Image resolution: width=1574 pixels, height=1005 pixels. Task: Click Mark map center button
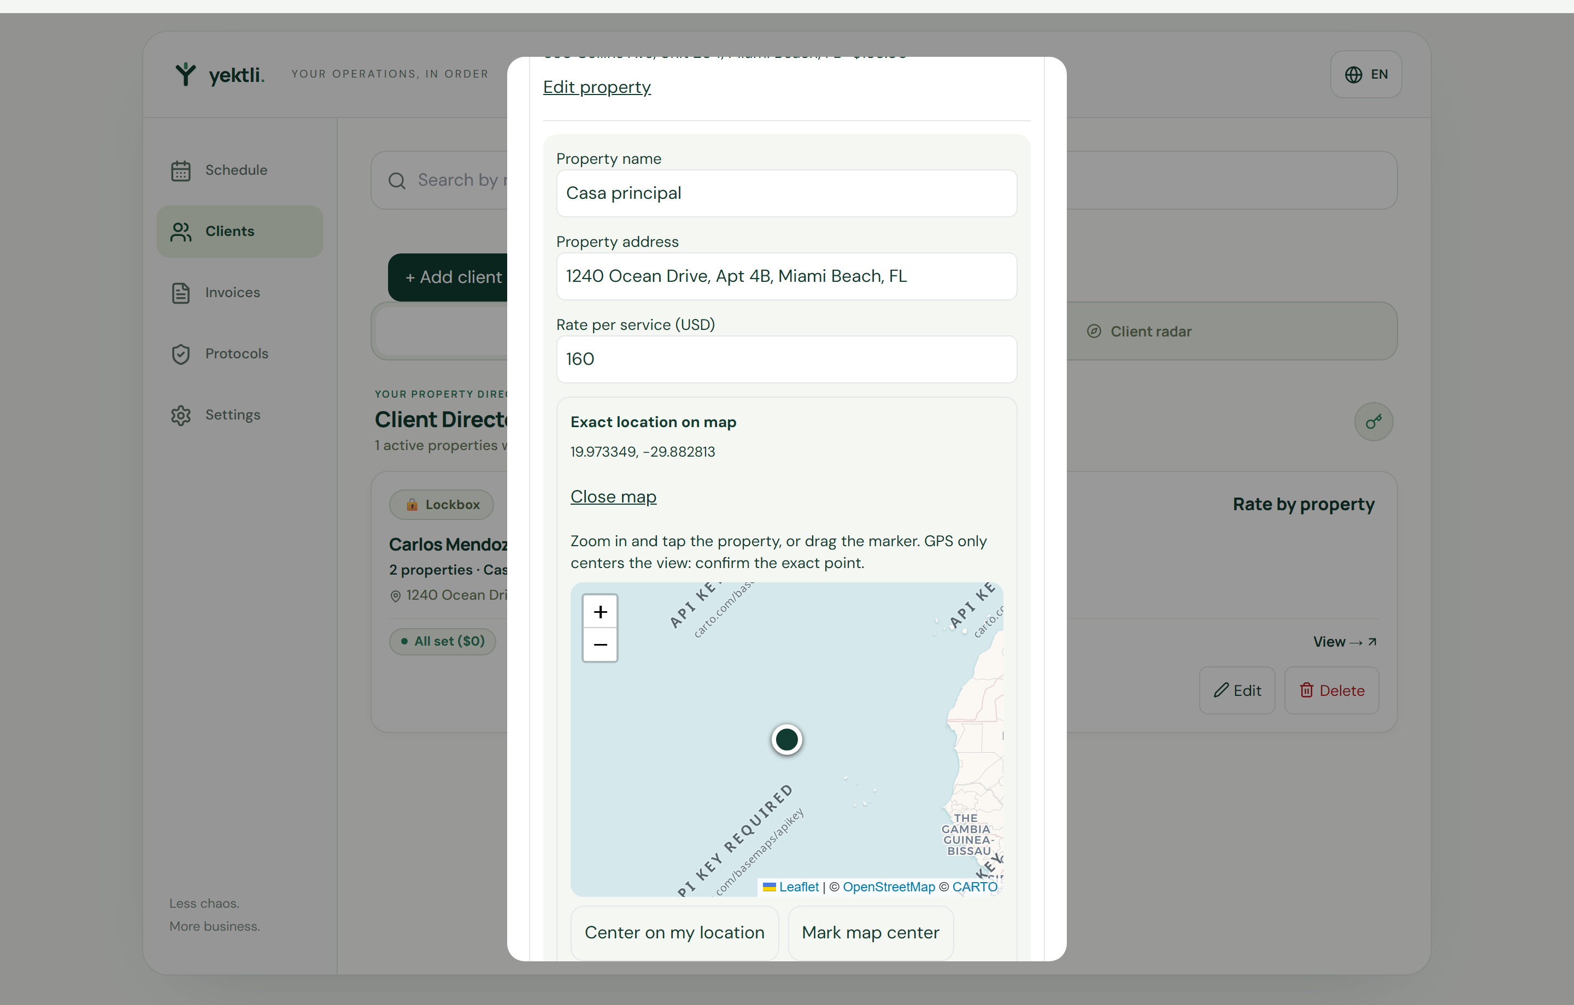[x=870, y=932]
